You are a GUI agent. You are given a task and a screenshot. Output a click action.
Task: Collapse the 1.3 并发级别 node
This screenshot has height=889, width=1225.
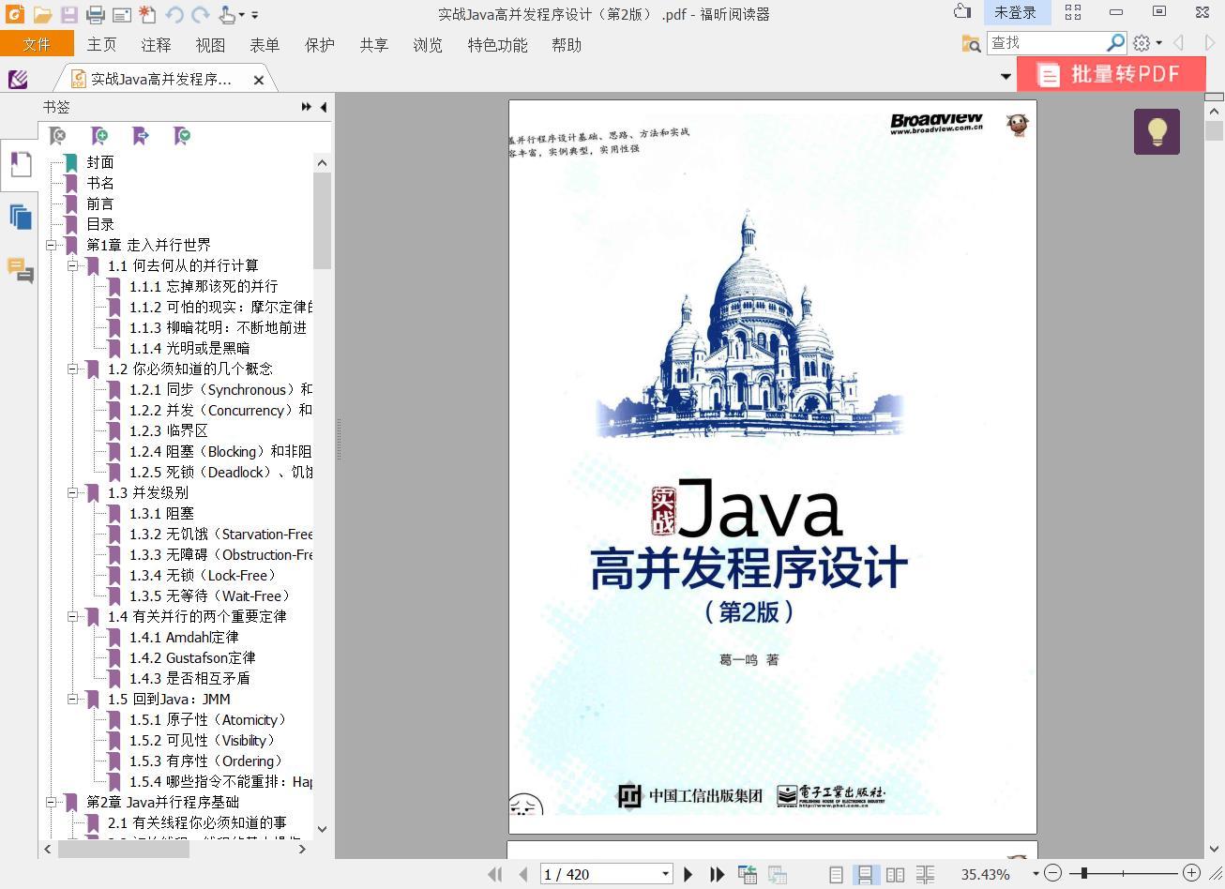72,492
